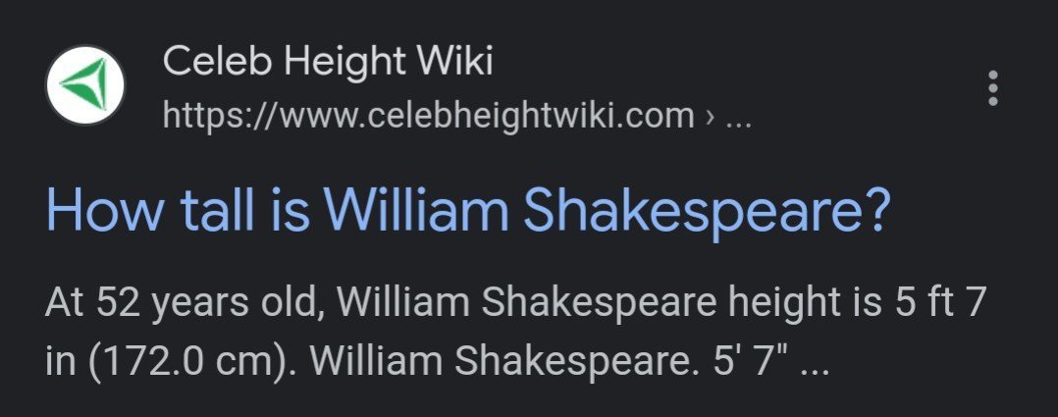
Task: Click the "›" breadcrumb separator
Action: click(x=711, y=116)
